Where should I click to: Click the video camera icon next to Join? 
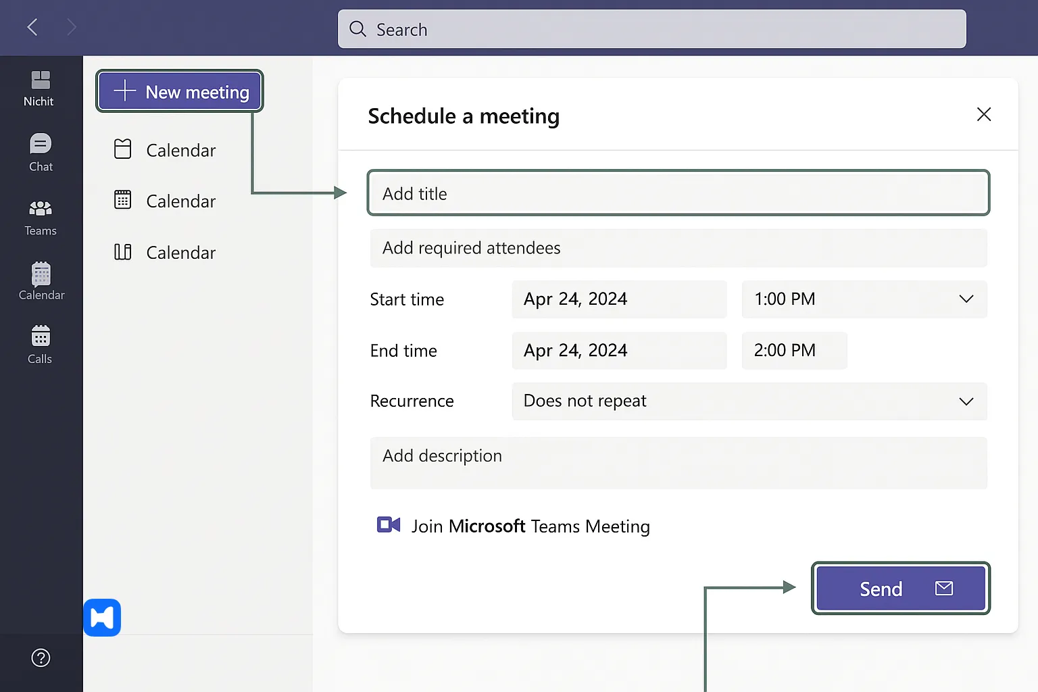pos(387,524)
